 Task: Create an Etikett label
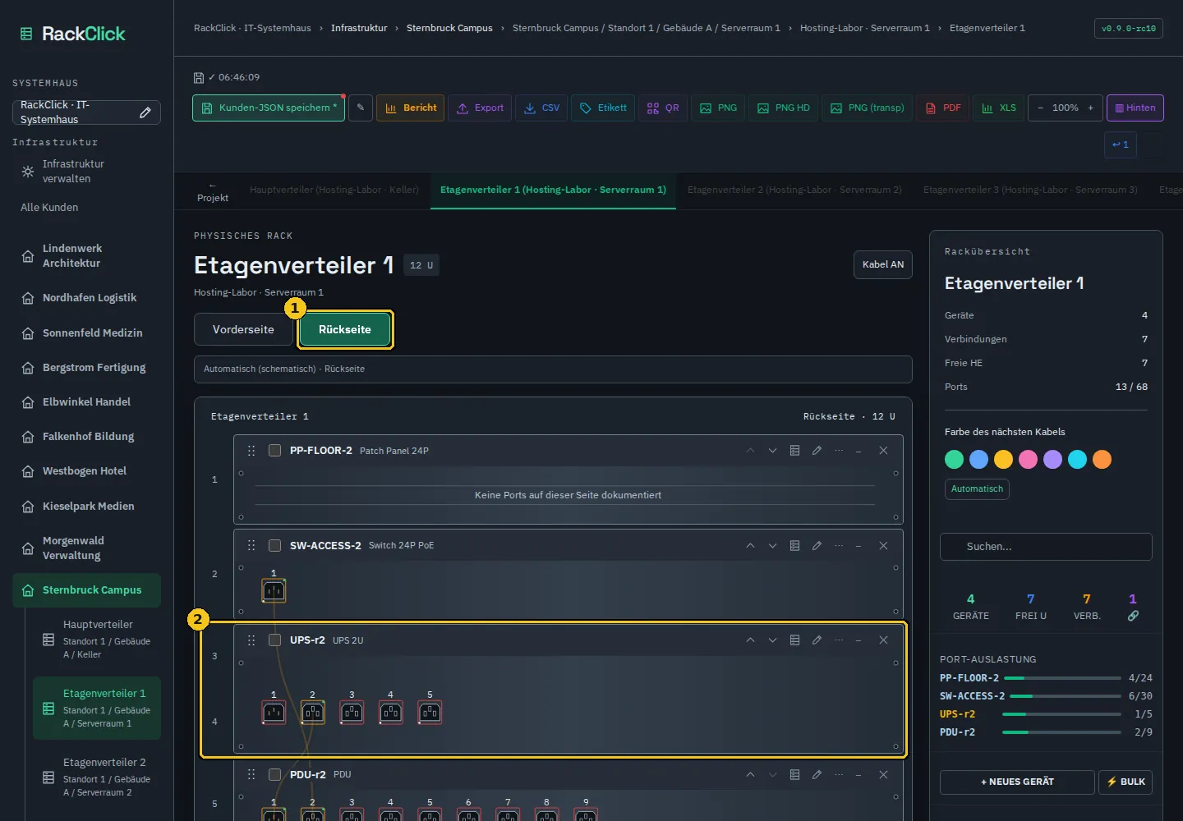603,108
